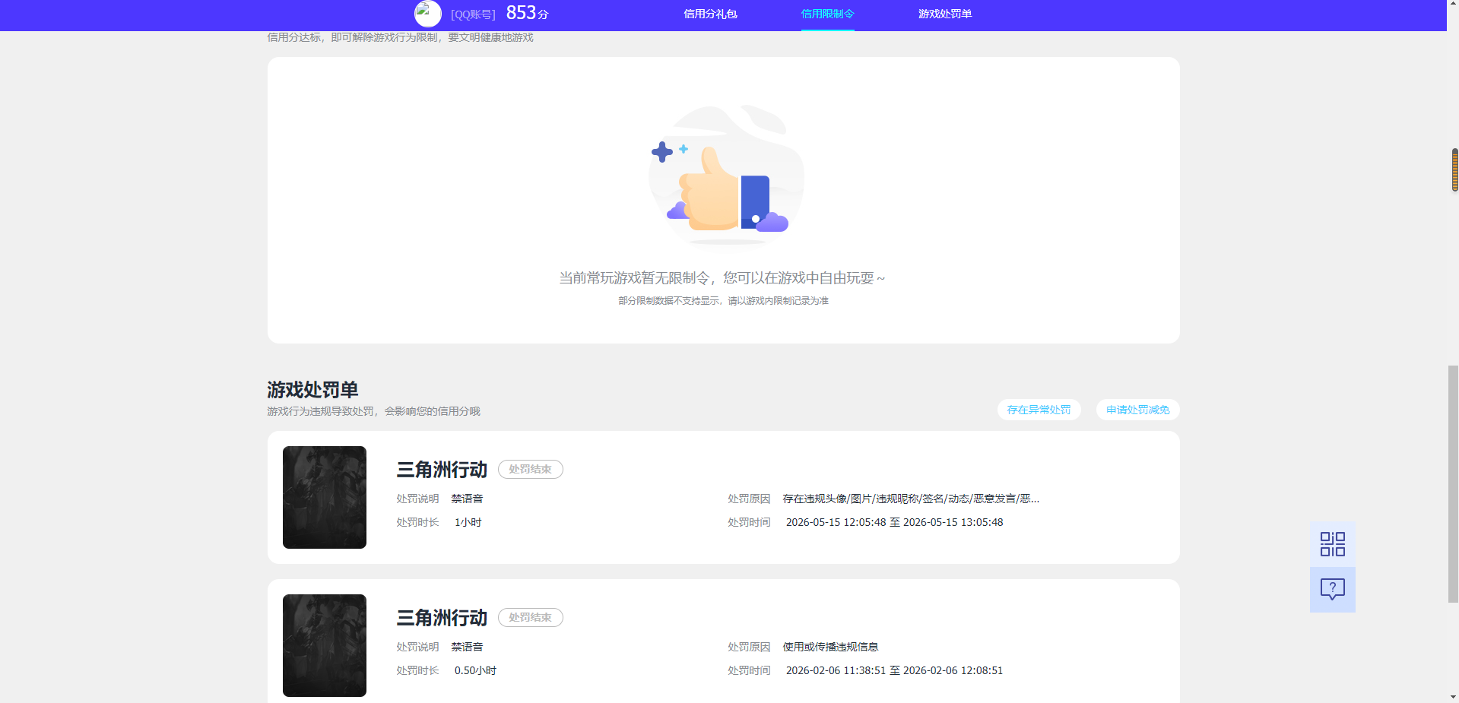Click the 0.50小时 duration value
Screen dimensions: 1459x703
tap(475, 670)
